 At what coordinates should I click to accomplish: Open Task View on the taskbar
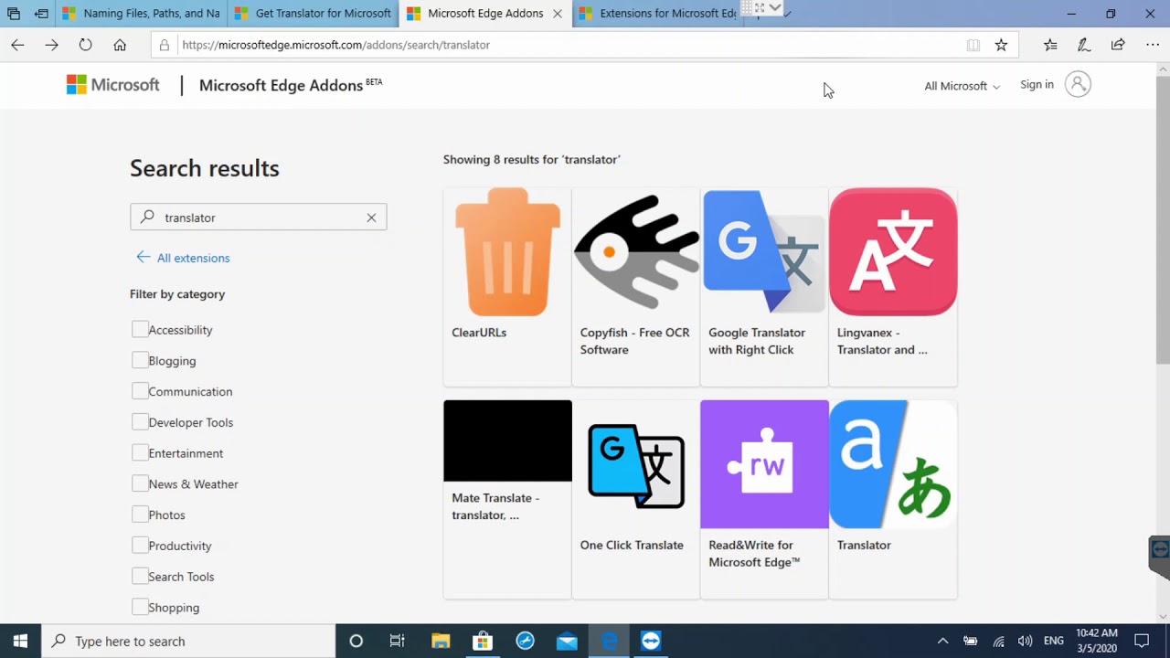pyautogui.click(x=397, y=641)
